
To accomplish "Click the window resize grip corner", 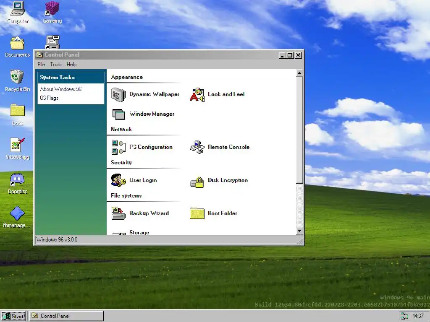I will [300, 241].
